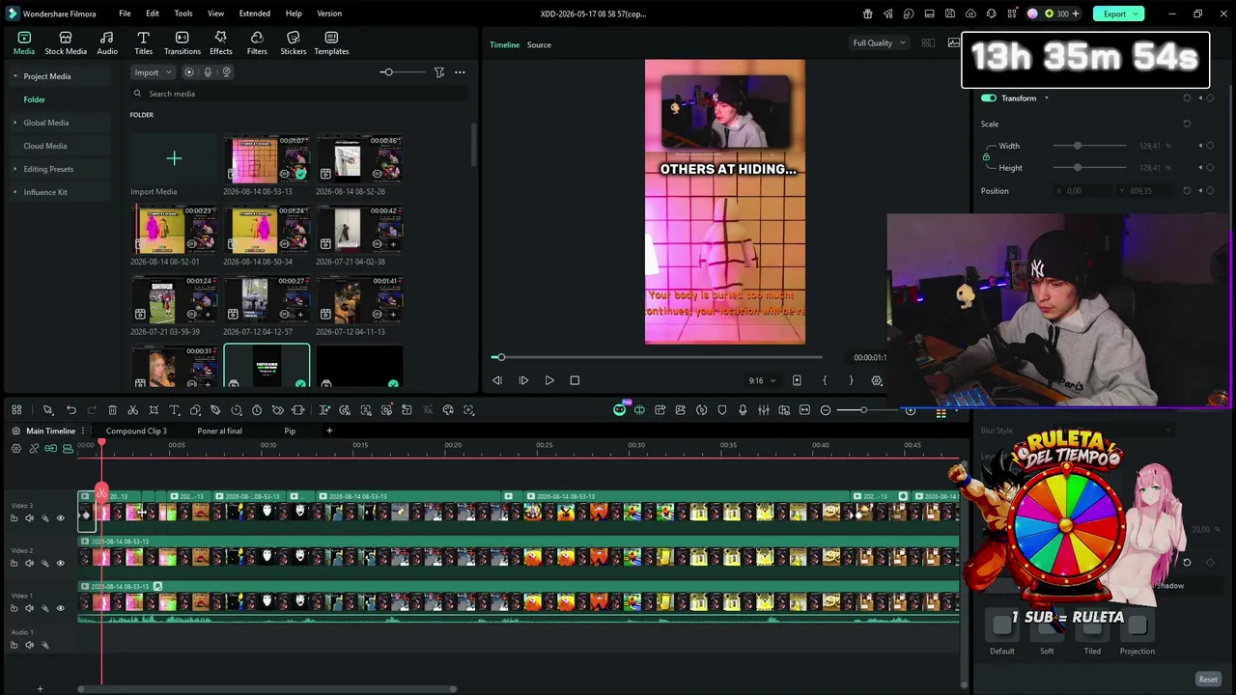Viewport: 1236px width, 695px height.
Task: Hide the Video 3 track
Action: tap(60, 518)
